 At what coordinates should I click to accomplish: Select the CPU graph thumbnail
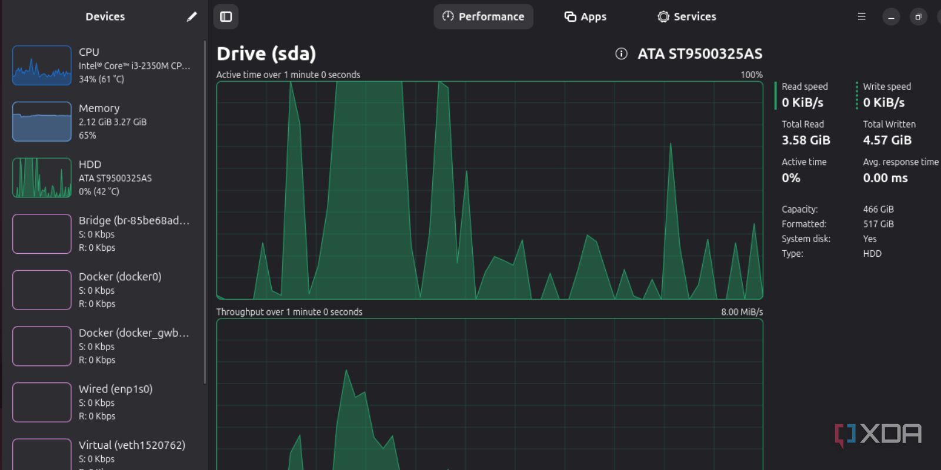(x=42, y=65)
